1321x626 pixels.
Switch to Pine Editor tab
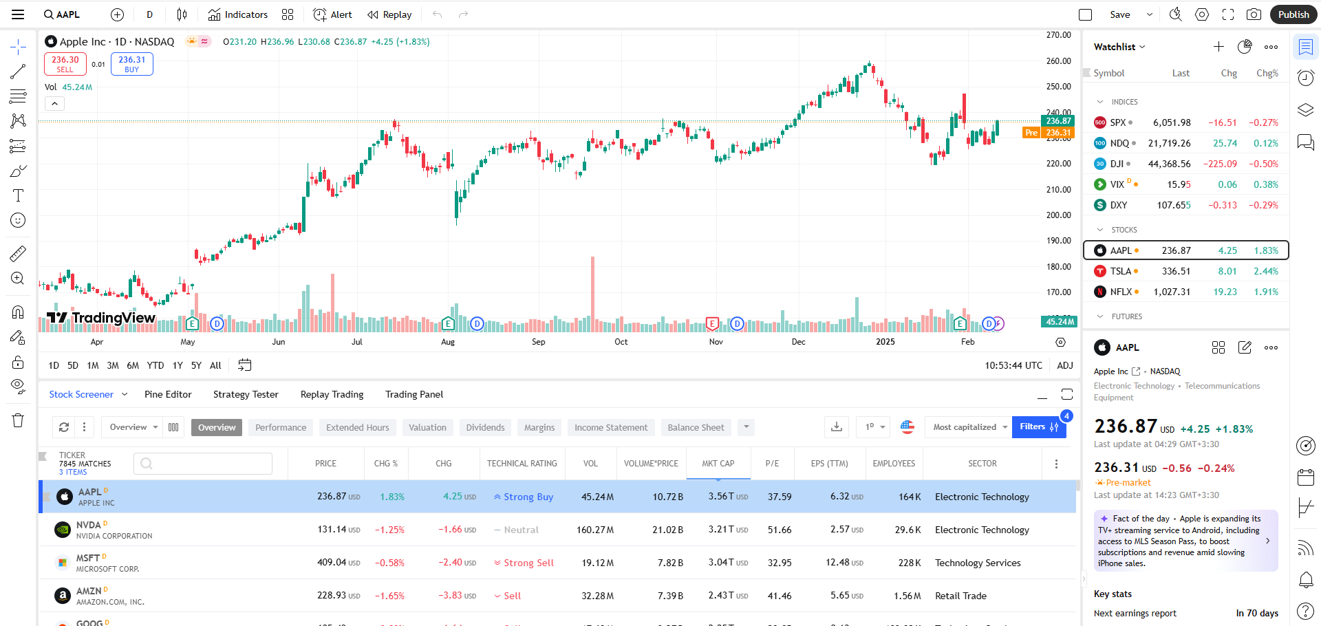pyautogui.click(x=168, y=394)
